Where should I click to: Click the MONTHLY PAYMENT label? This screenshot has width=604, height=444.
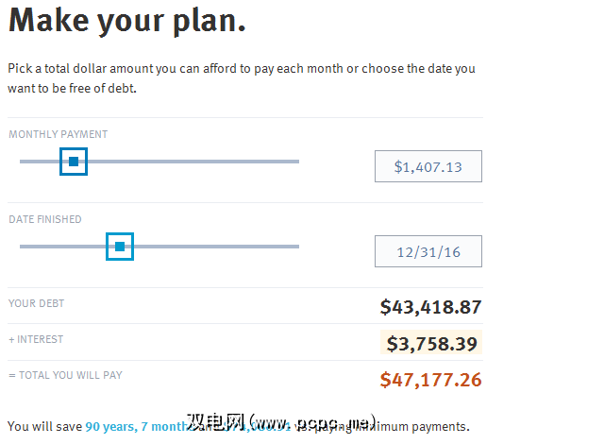point(59,134)
